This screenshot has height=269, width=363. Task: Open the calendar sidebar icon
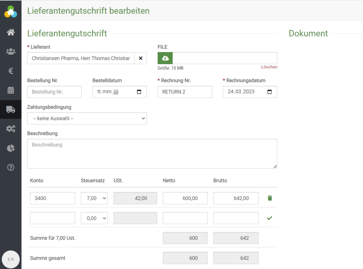(11, 90)
